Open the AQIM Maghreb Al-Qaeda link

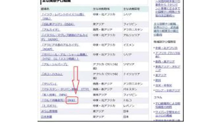click(64, 37)
